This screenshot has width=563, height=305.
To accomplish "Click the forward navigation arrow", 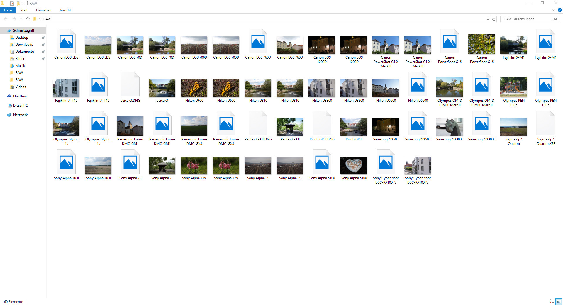I will (x=14, y=19).
